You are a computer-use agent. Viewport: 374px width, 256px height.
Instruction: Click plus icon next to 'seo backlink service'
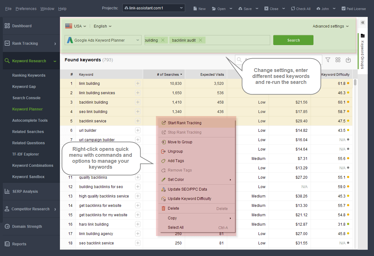click(x=138, y=243)
